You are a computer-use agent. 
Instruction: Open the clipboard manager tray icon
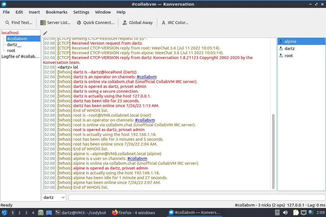pyautogui.click(x=296, y=213)
